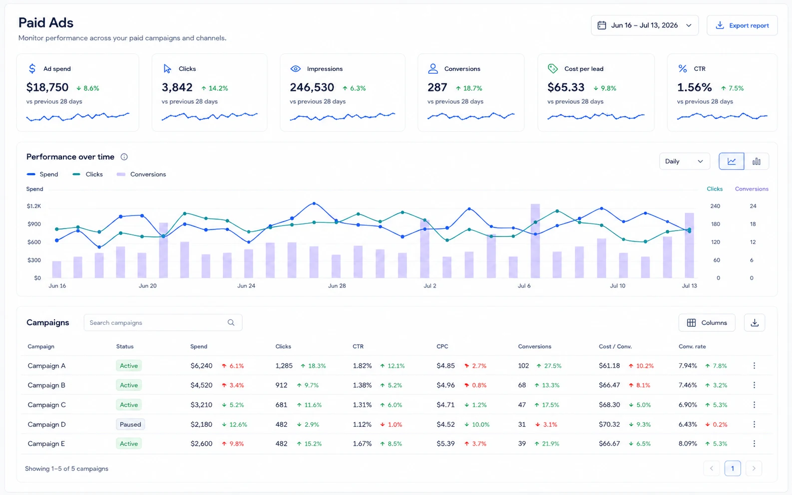Open the more options menu for Campaign D
The height and width of the screenshot is (495, 792).
754,424
